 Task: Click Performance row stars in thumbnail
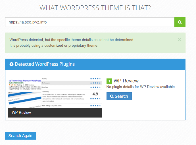[95, 83]
